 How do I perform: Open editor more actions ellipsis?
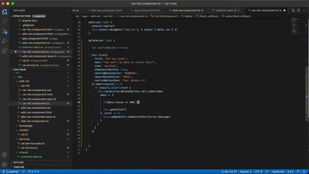[x=304, y=11]
